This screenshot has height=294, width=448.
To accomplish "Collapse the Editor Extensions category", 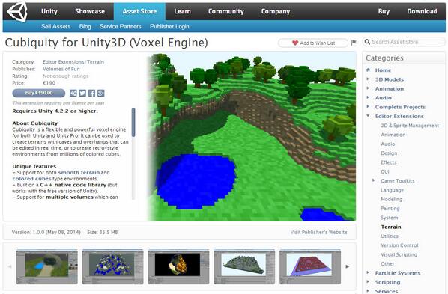I will coord(368,116).
